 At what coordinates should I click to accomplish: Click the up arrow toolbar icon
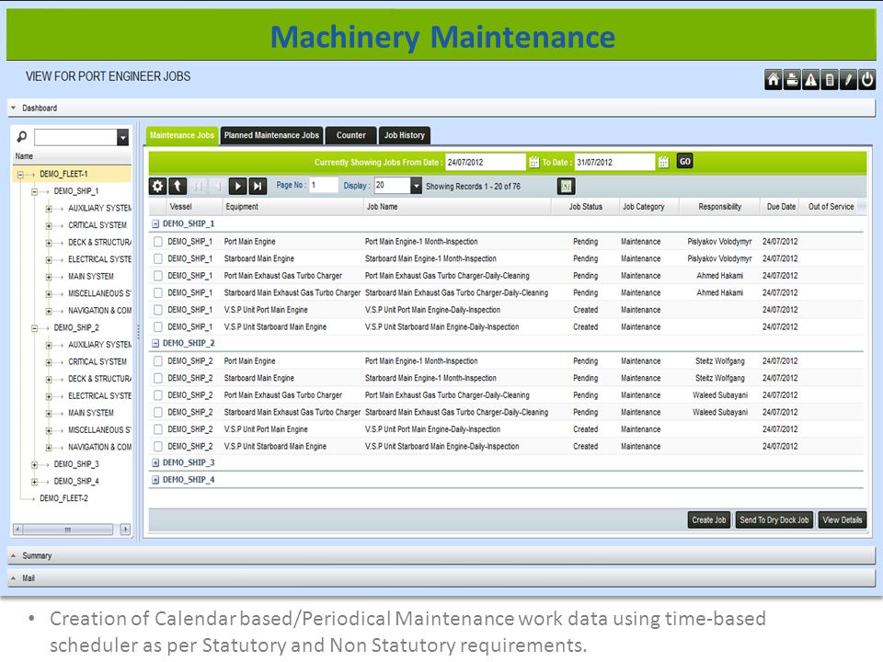point(178,186)
